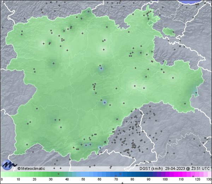
Task: Click the 0 label on the wind scale
Action: click(x=2, y=179)
